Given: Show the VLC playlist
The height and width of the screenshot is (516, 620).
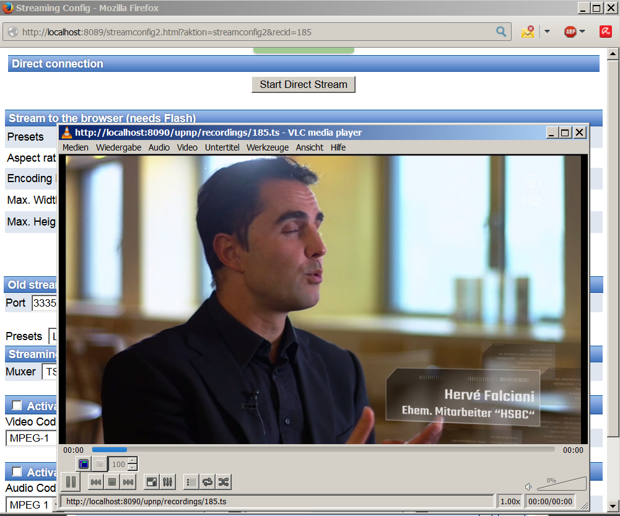Looking at the screenshot, I should coord(191,481).
